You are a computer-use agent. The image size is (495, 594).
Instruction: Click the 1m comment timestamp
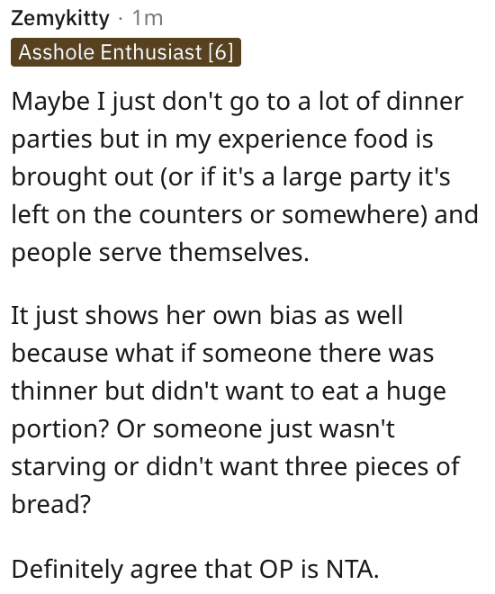pos(148,18)
